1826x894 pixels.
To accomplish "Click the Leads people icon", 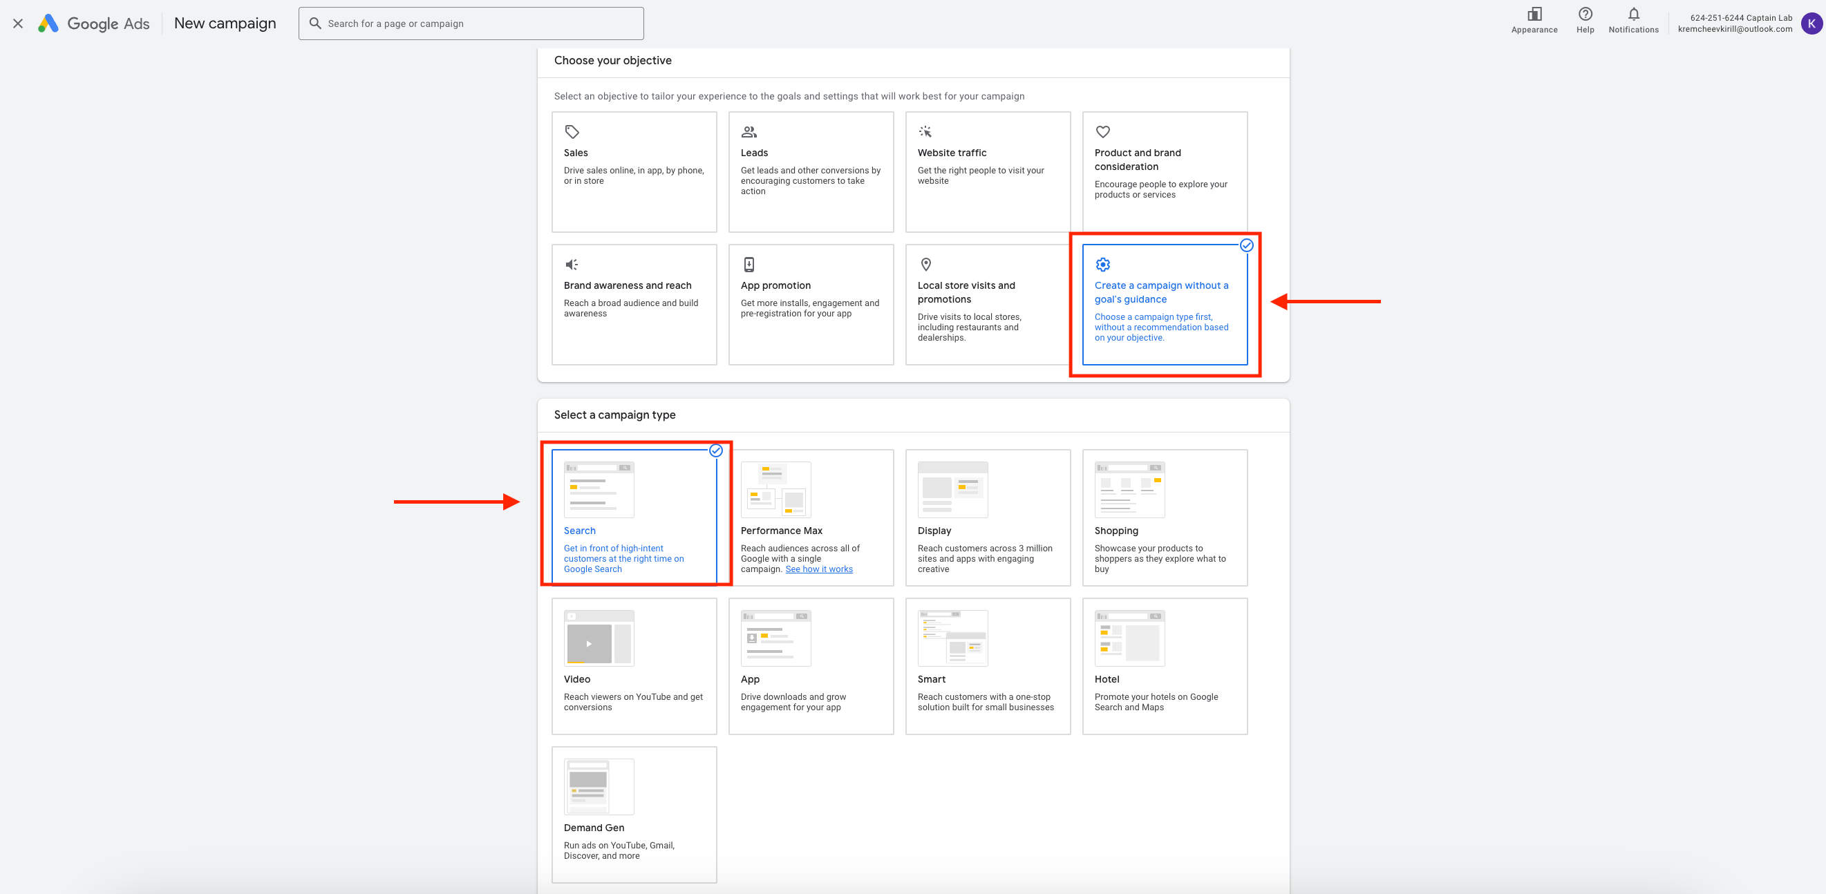I will tap(749, 132).
